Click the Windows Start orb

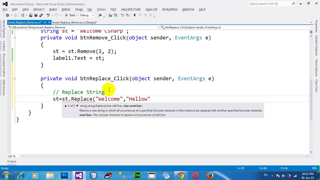coord(6,175)
